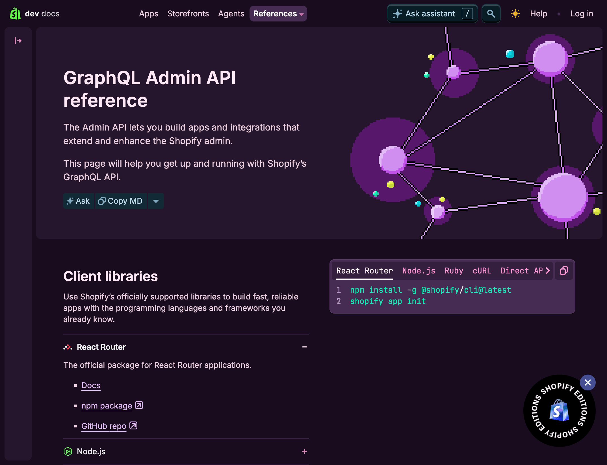The image size is (607, 465).
Task: Open the References dropdown menu
Action: point(278,14)
